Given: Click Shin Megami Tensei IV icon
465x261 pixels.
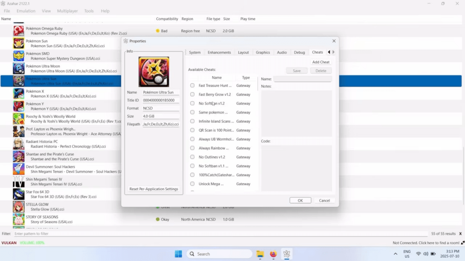Looking at the screenshot, I should 18,182.
